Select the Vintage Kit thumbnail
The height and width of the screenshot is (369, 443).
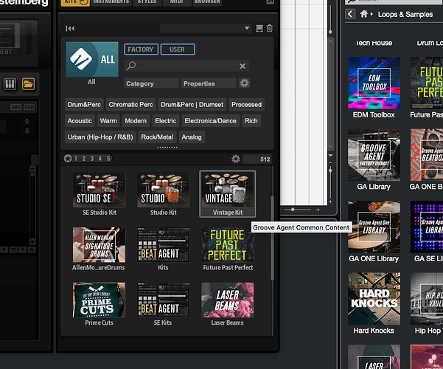pos(228,194)
